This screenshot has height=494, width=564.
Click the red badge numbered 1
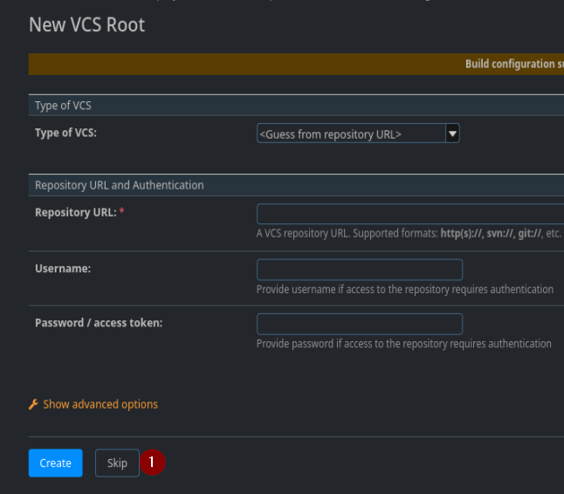click(x=152, y=462)
